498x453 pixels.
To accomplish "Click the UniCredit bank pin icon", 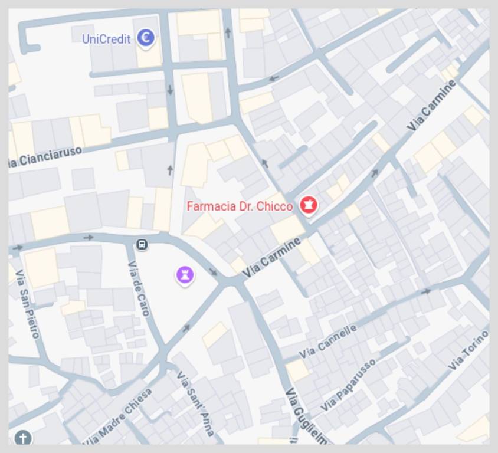I will (146, 38).
